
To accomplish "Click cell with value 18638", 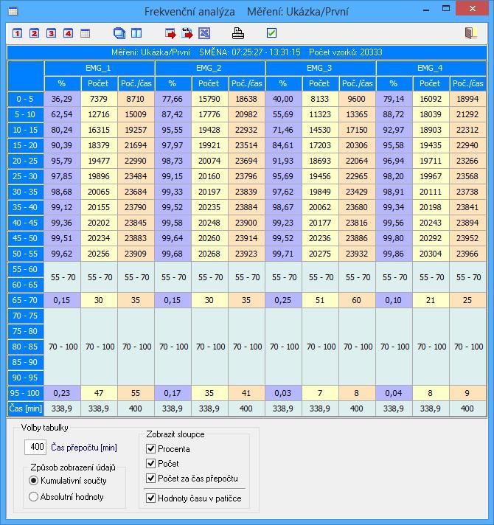I will pyautogui.click(x=247, y=99).
